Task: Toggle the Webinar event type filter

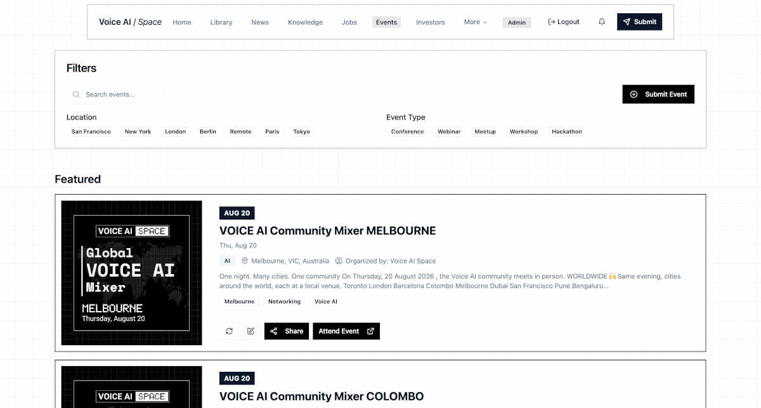Action: tap(449, 132)
